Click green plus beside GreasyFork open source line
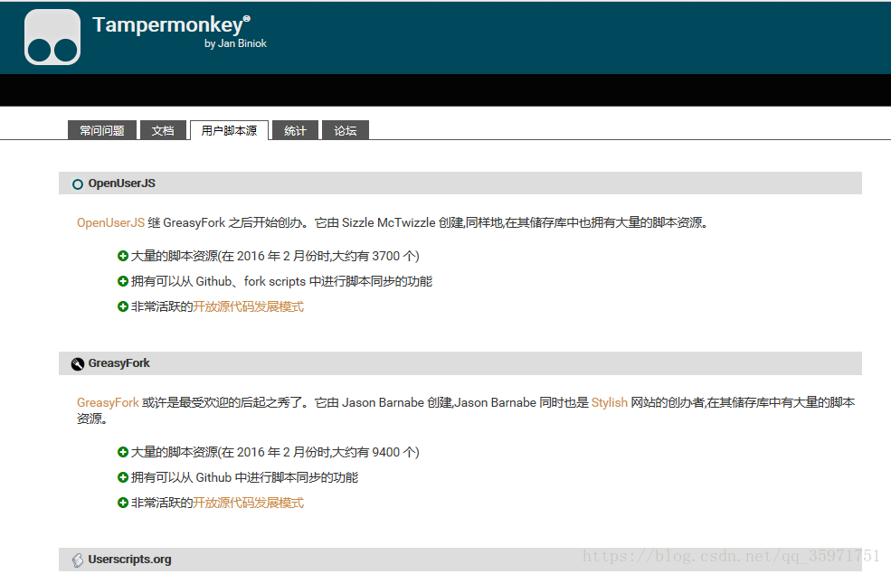This screenshot has height=574, width=891. (123, 503)
